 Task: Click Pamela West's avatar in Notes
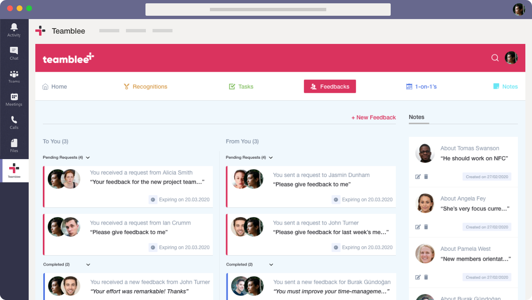click(x=425, y=254)
